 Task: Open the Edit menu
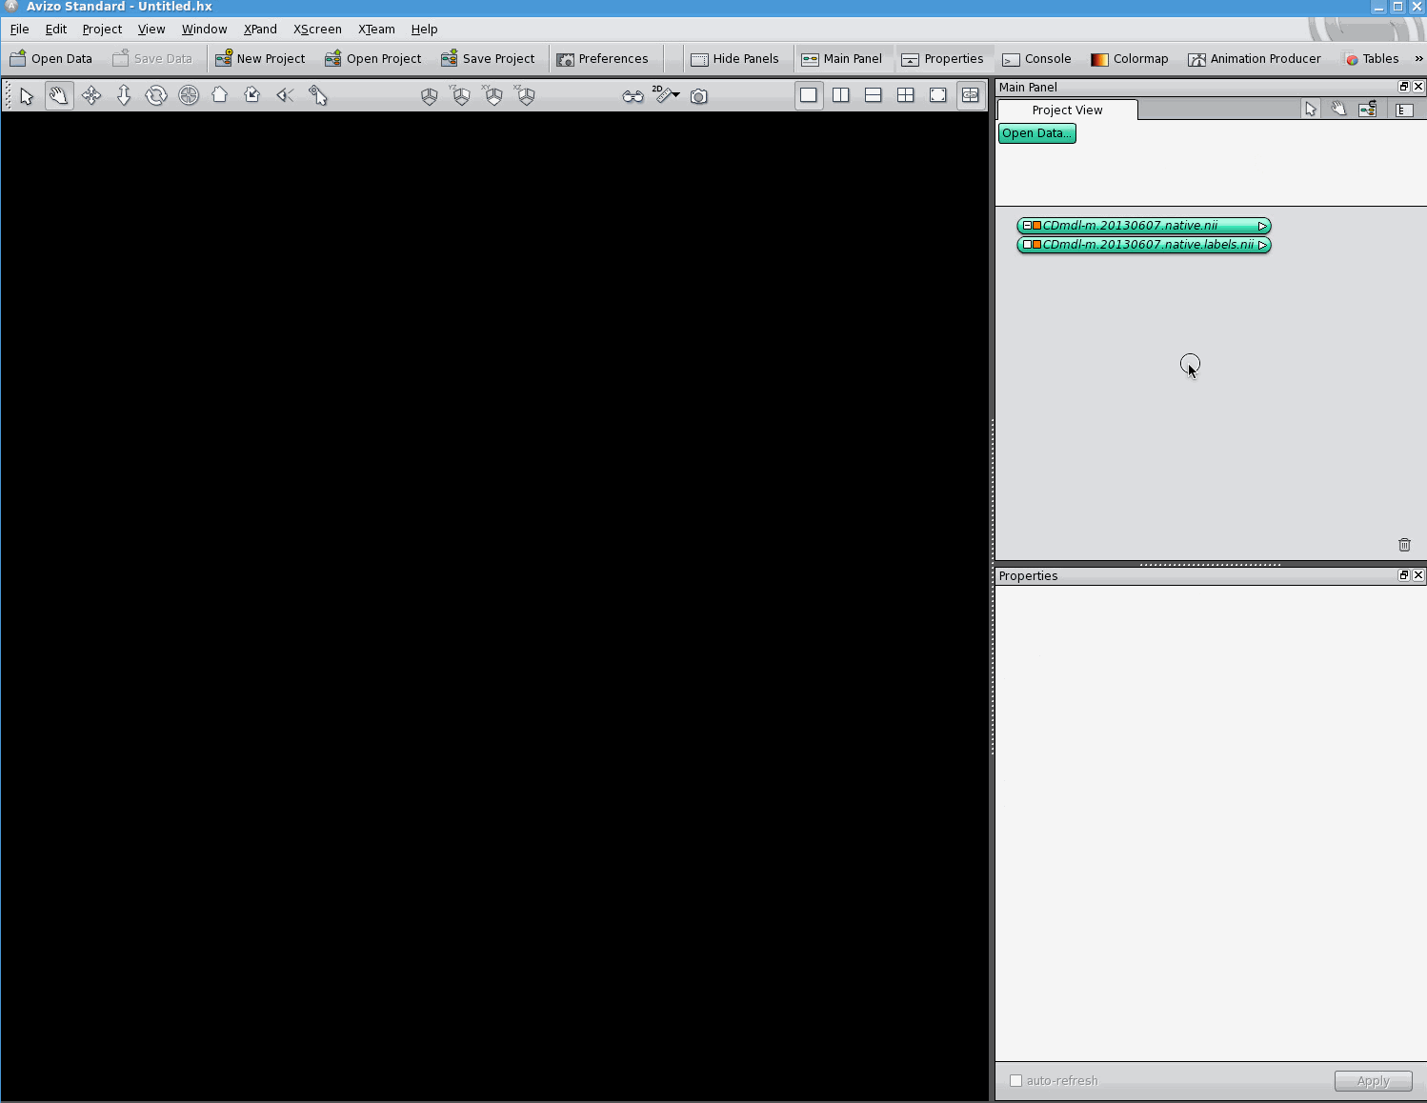(56, 30)
